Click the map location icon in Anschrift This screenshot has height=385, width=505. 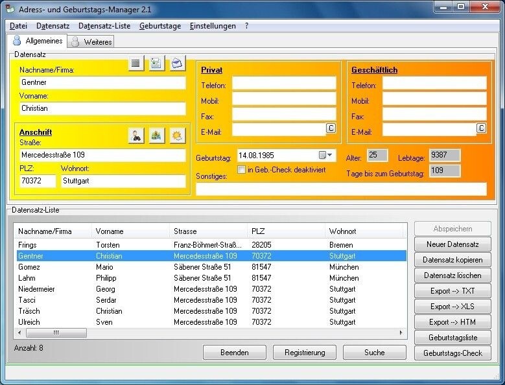pos(156,135)
